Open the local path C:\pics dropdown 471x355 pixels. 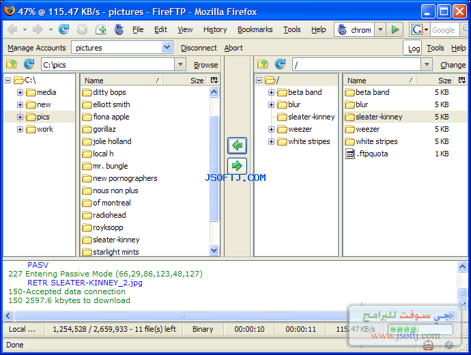tap(180, 64)
